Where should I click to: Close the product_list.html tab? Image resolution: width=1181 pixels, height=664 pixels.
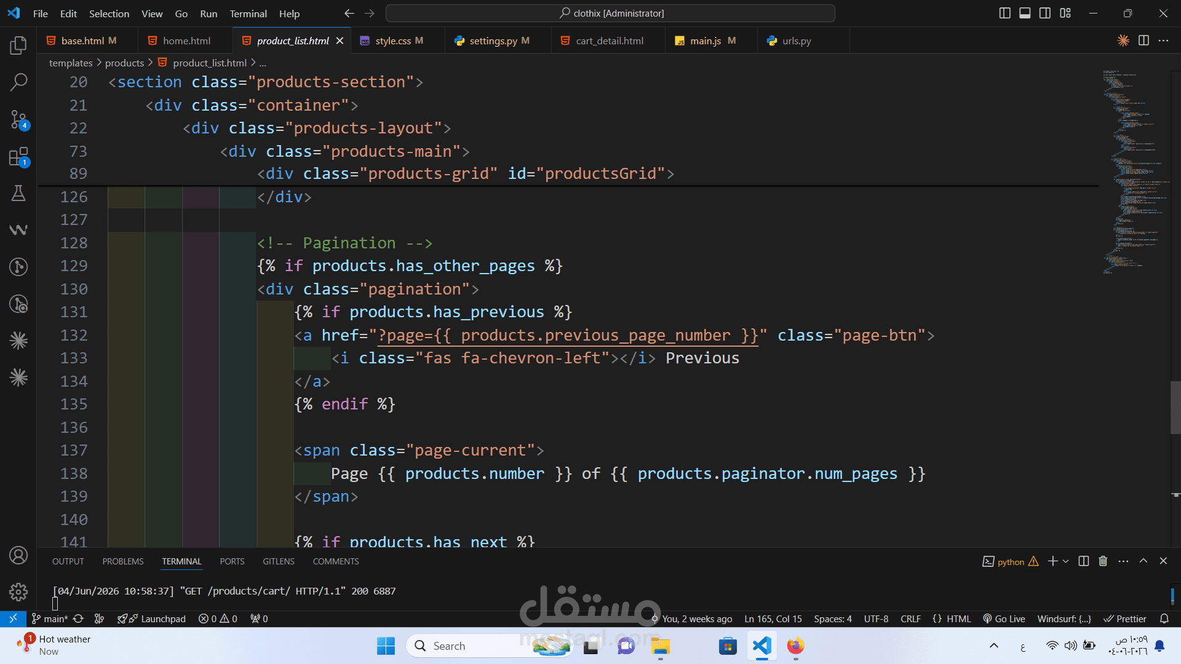point(340,41)
